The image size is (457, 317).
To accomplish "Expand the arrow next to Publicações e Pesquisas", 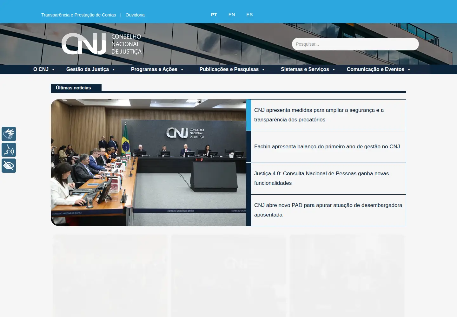I will pyautogui.click(x=263, y=69).
